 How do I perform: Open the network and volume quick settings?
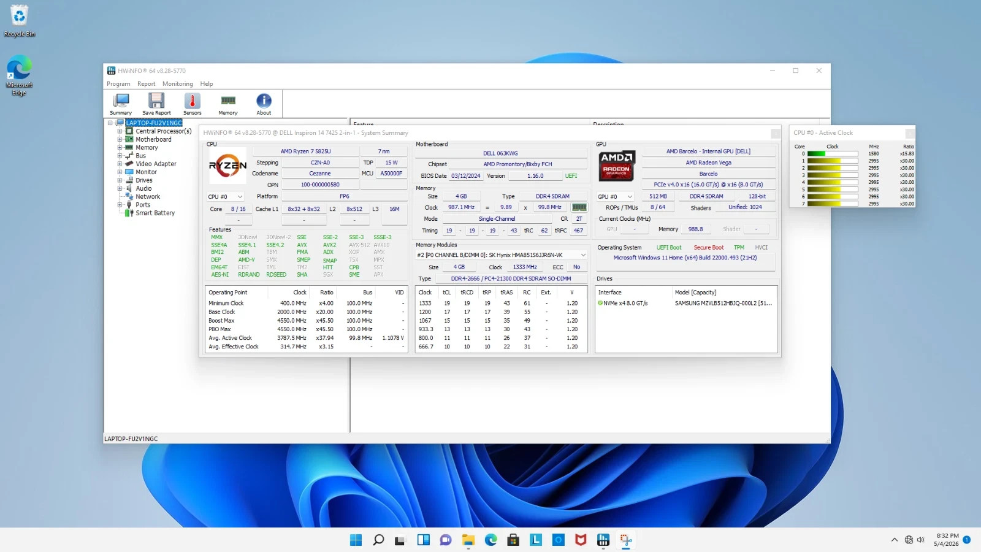tap(914, 540)
